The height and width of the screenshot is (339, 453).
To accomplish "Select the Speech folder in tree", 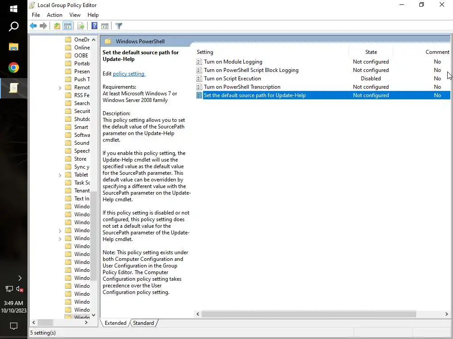I will click(82, 151).
